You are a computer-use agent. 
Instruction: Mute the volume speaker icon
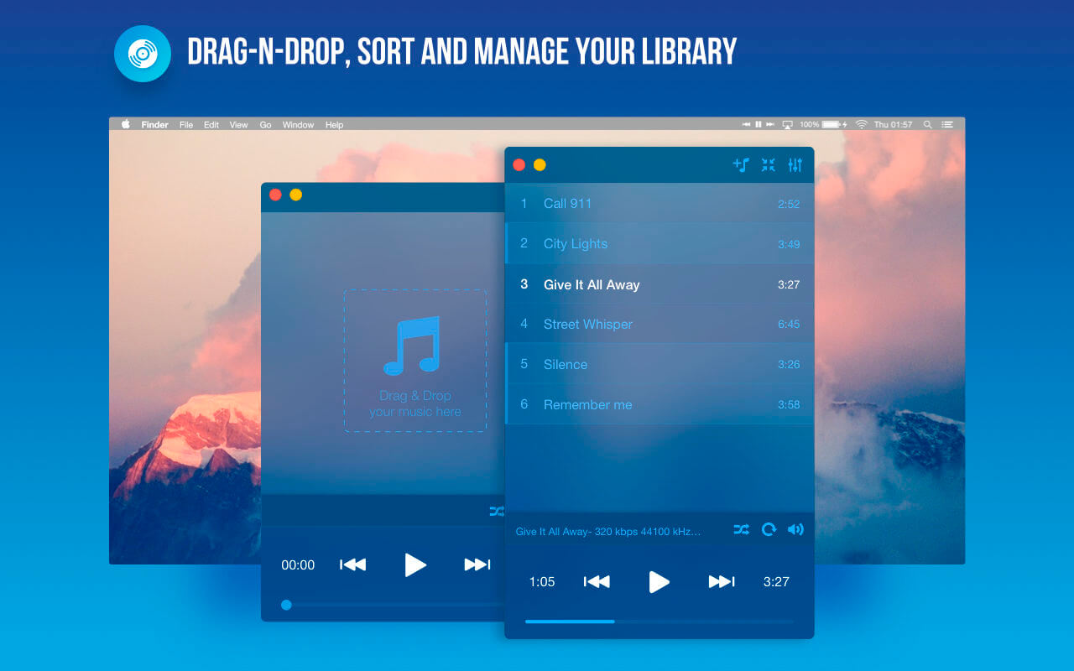tap(795, 529)
